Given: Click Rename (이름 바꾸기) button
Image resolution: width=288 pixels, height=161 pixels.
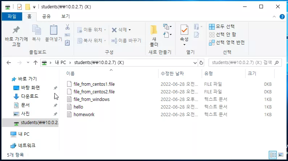Looking at the screenshot, I should click(x=126, y=41).
